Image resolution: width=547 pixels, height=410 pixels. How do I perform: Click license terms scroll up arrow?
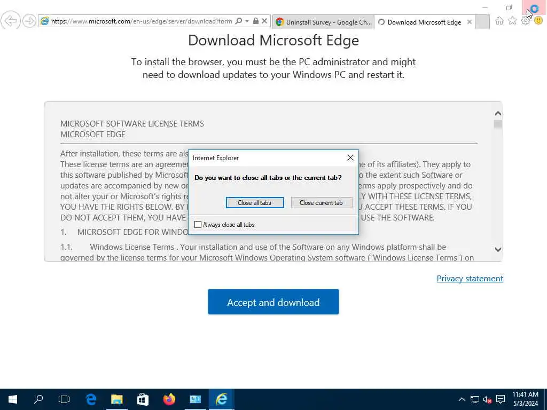498,113
